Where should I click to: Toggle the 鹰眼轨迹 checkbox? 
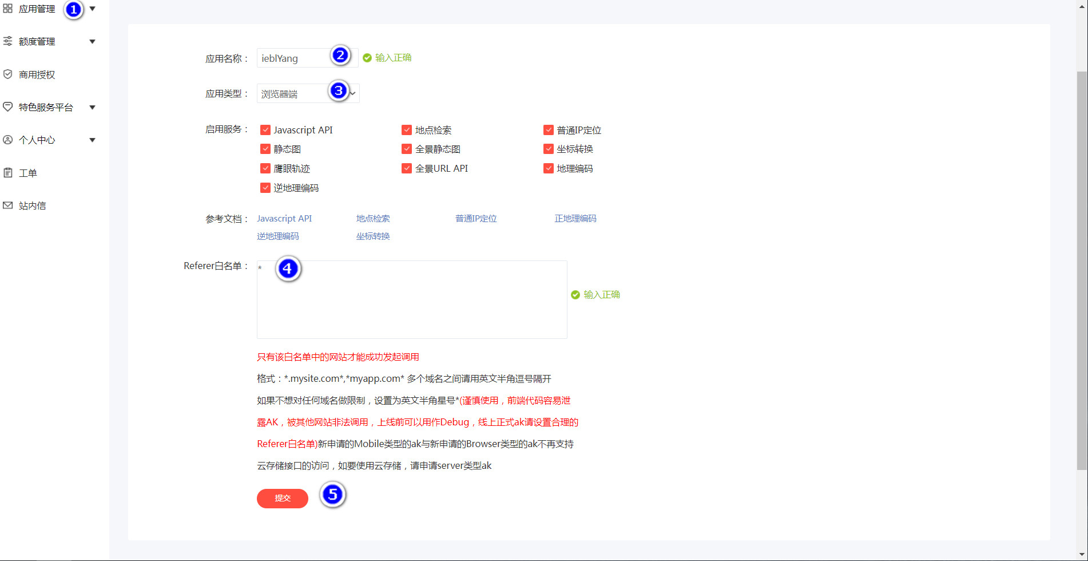coord(265,168)
